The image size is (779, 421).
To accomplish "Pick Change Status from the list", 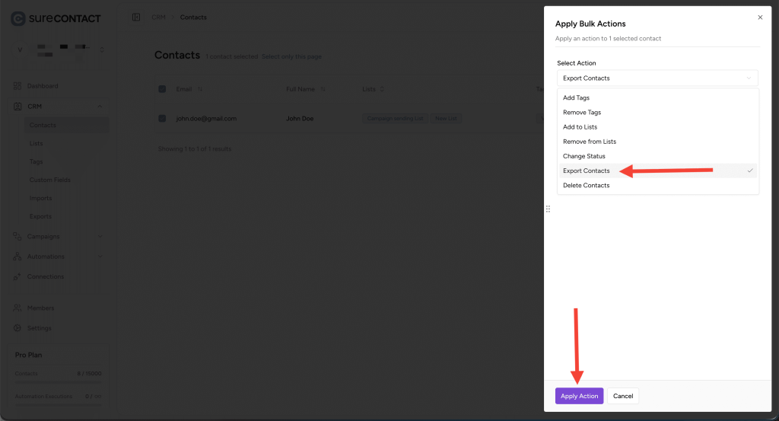I will 583,156.
